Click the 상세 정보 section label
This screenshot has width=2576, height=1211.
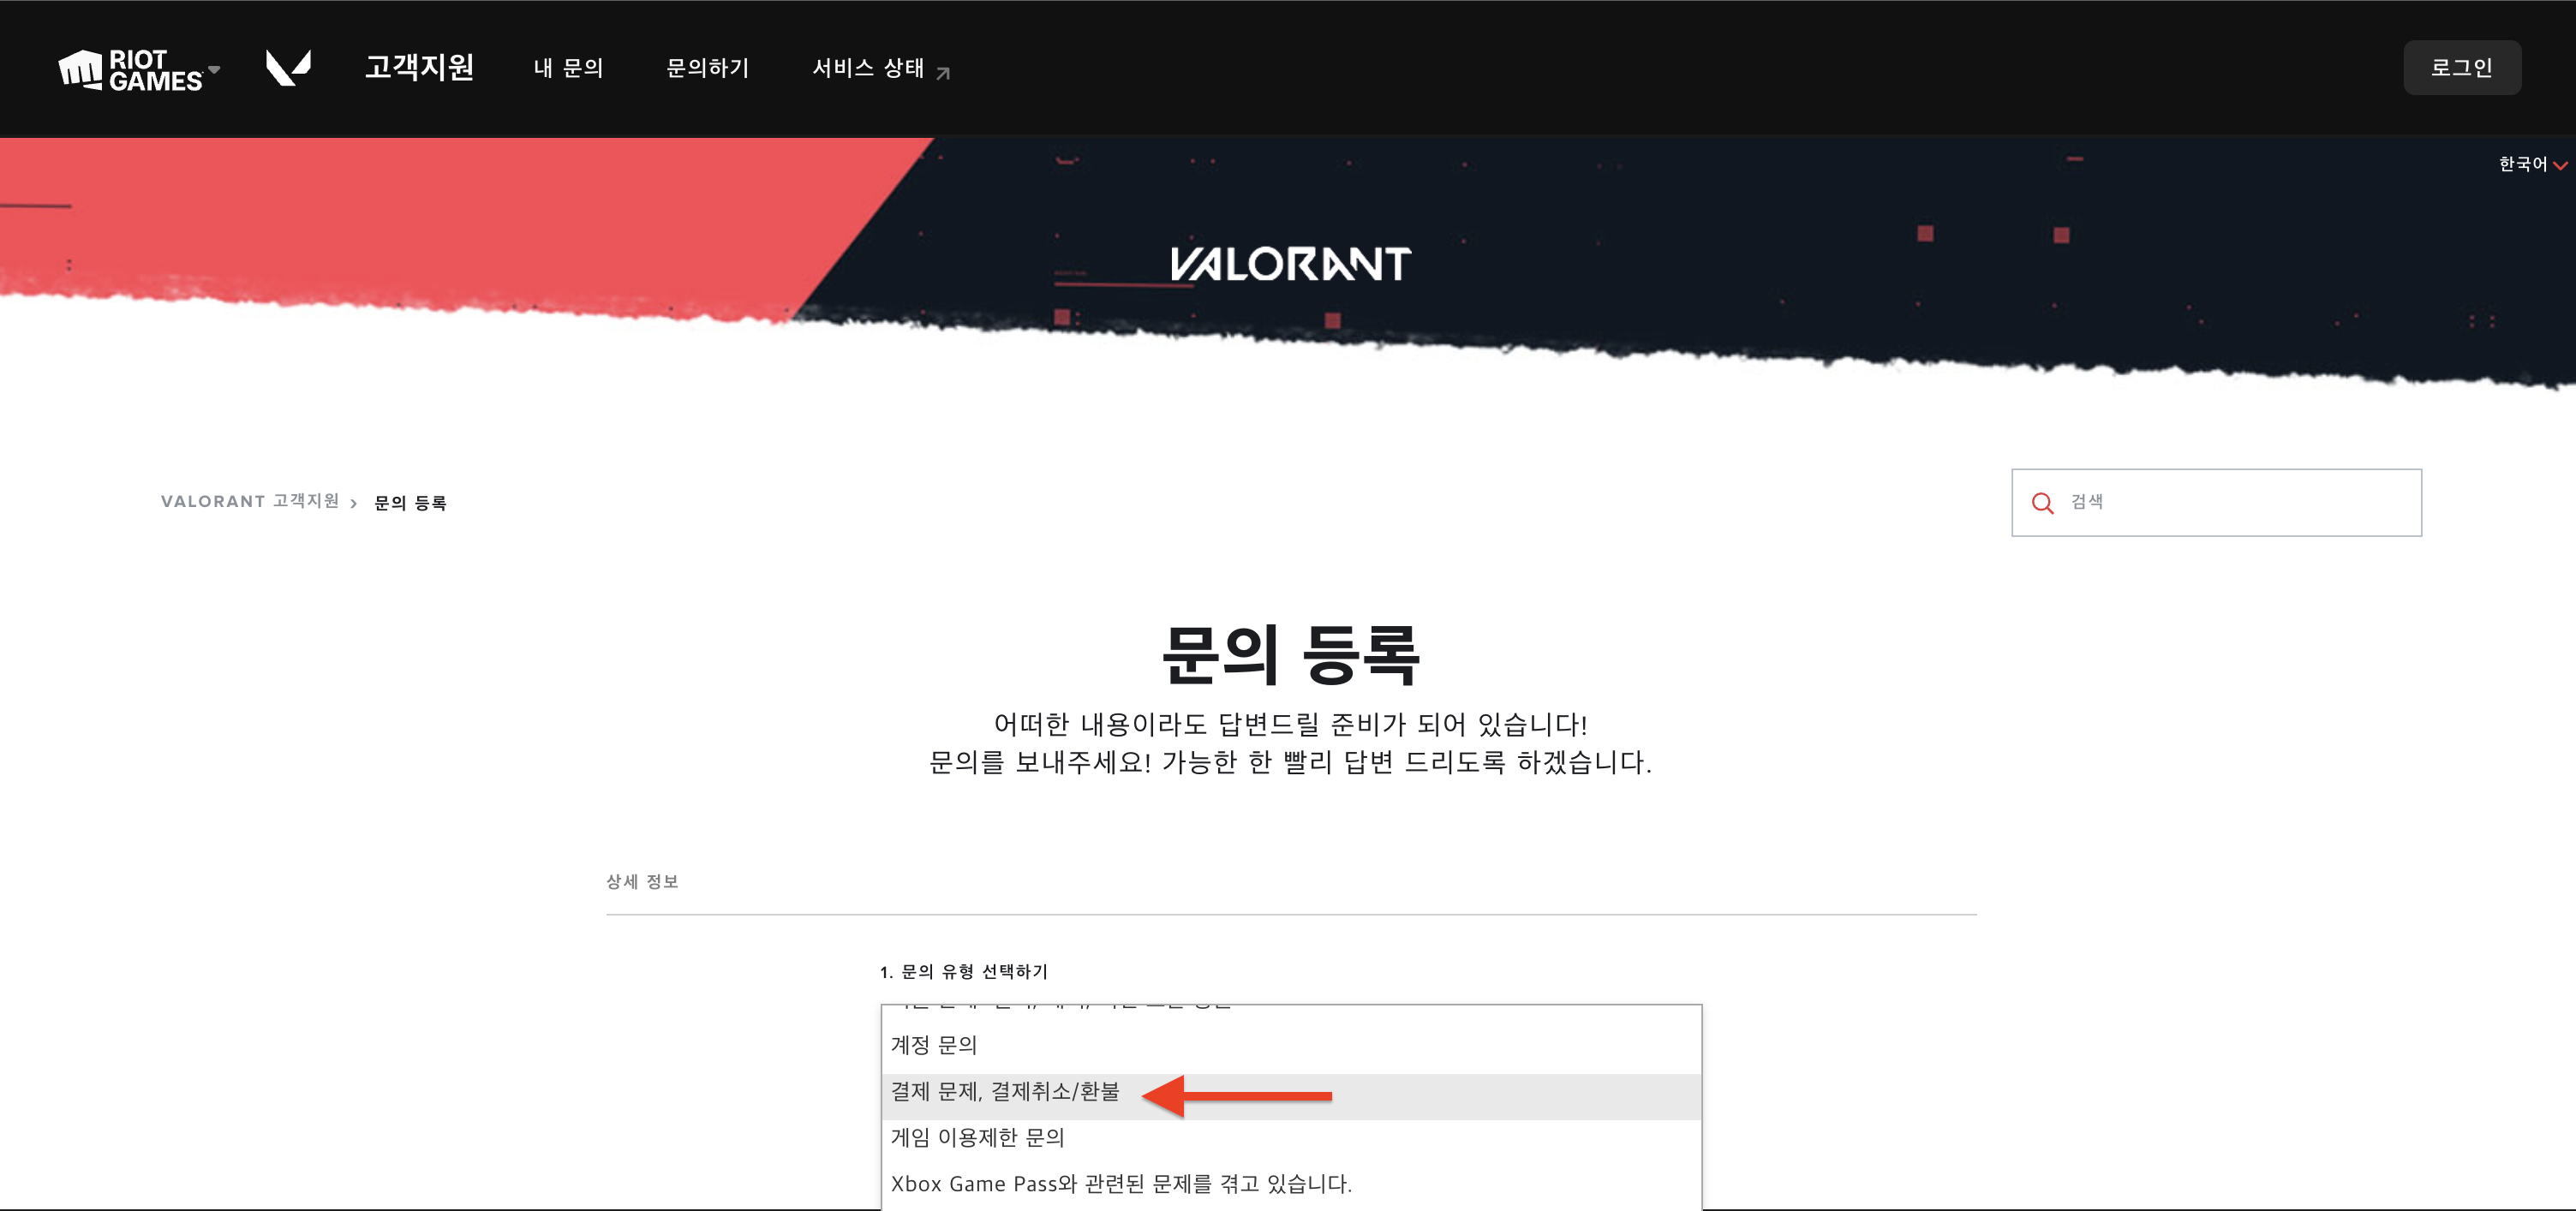click(642, 881)
